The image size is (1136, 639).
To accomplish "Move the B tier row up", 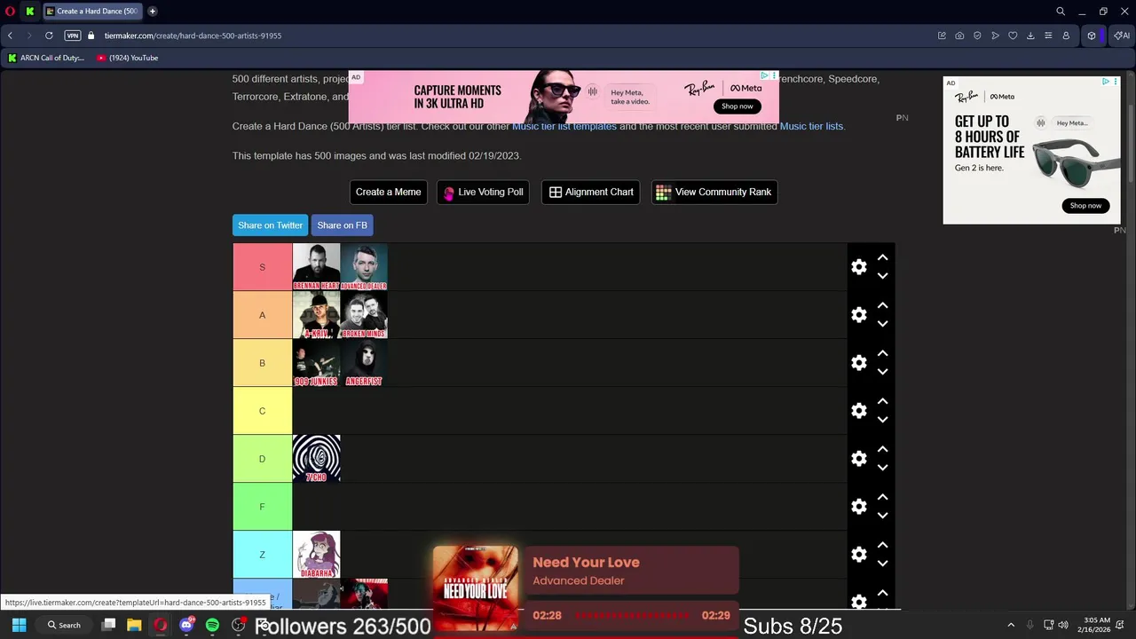I will click(x=882, y=353).
